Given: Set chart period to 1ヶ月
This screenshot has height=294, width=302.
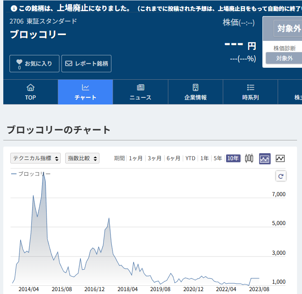Looking at the screenshot, I should [x=136, y=158].
